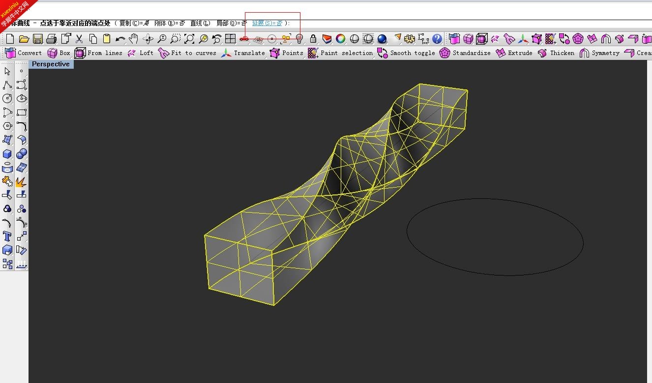Click the Undo arrow icon
Viewport: 652px width, 383px height.
coord(120,39)
